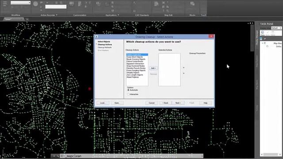
Task: Close the Drawing Cleanup dialog
Action: tap(211, 36)
